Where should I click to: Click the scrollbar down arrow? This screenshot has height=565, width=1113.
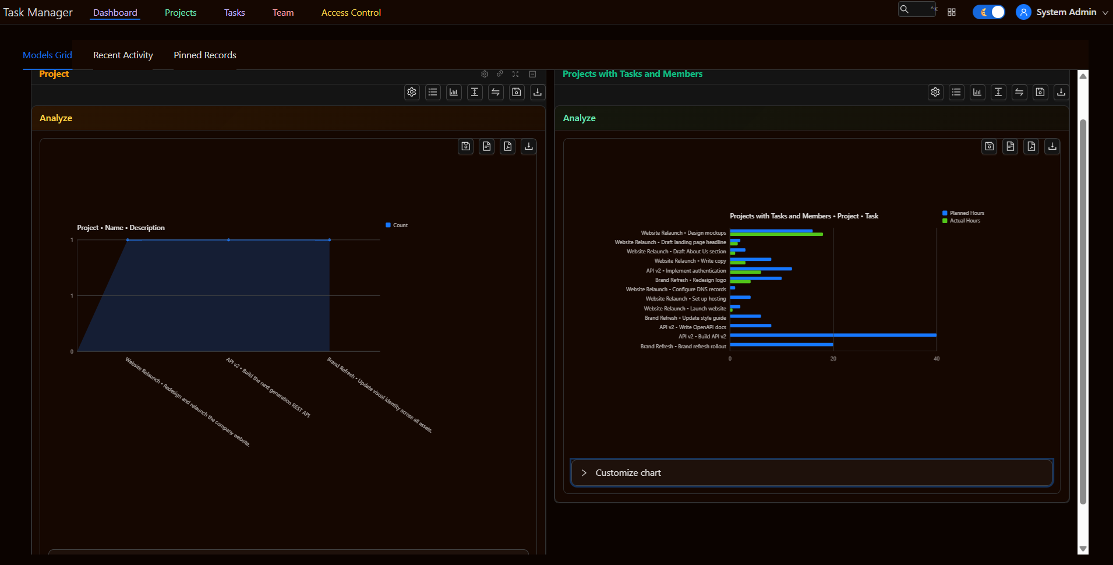pos(1083,549)
